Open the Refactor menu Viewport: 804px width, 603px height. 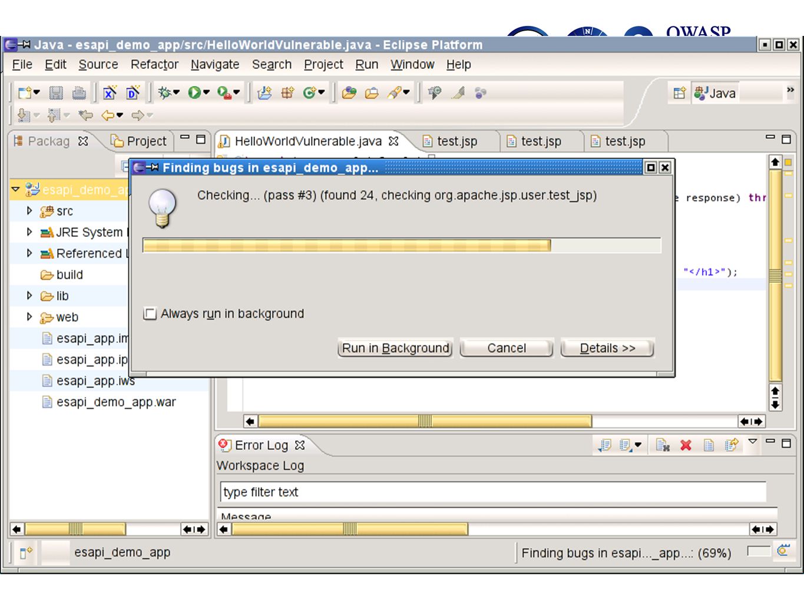[154, 64]
